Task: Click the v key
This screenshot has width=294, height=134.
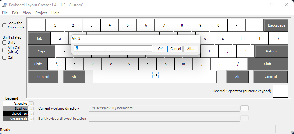Action: tap(129, 64)
